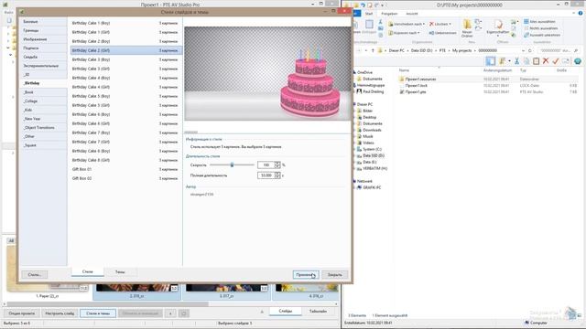Click the scissors cut icon in Explorer toolbar

click(x=516, y=61)
